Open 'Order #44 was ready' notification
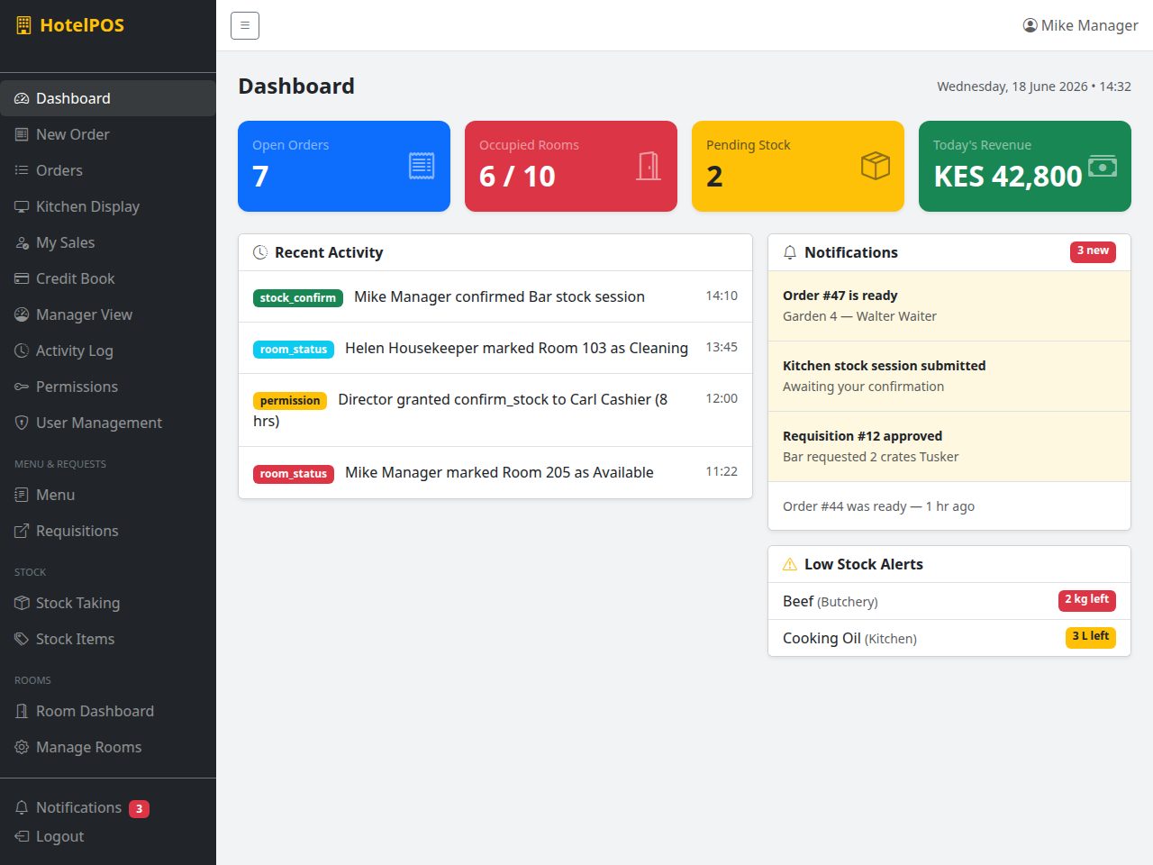This screenshot has height=865, width=1153. pos(949,506)
